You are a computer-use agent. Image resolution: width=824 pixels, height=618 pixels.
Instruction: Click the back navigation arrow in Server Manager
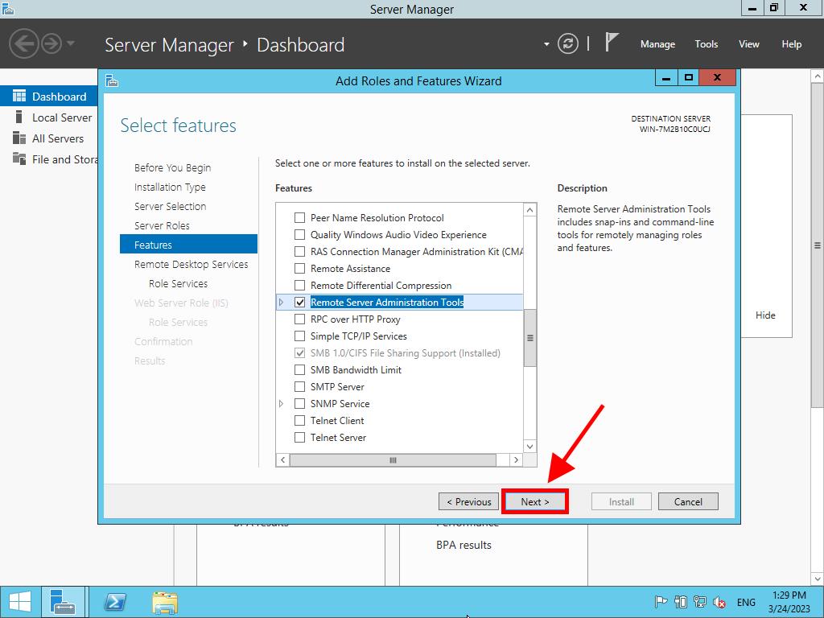point(23,43)
